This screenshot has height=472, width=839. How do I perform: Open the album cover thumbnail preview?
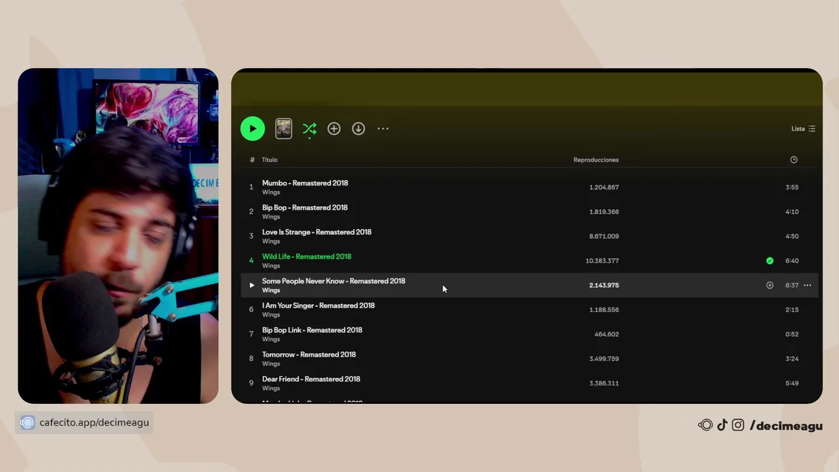click(x=283, y=128)
